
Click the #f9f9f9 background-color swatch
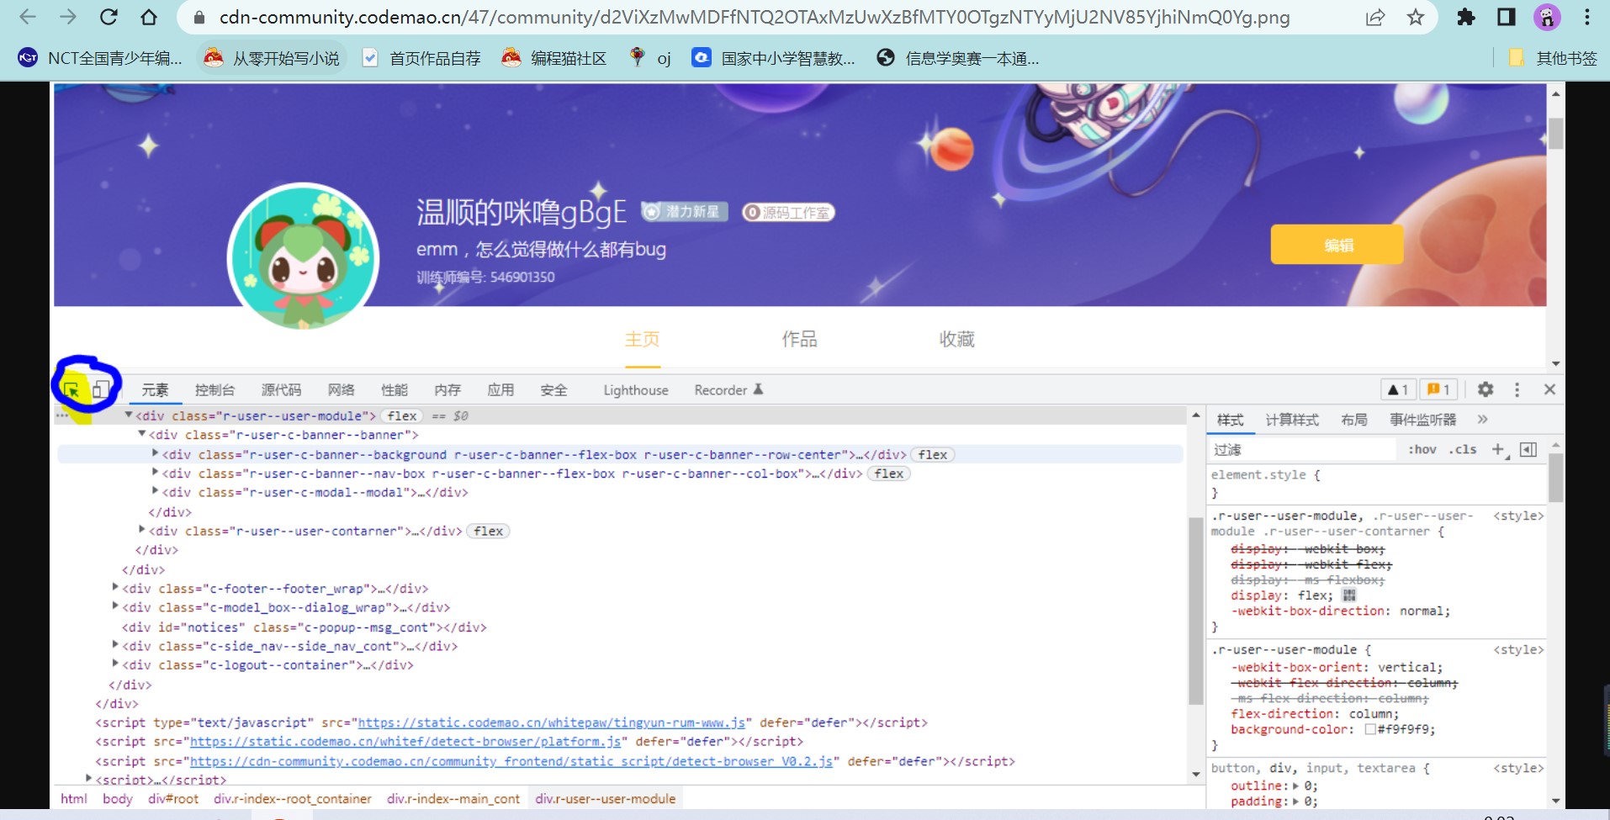tap(1370, 729)
